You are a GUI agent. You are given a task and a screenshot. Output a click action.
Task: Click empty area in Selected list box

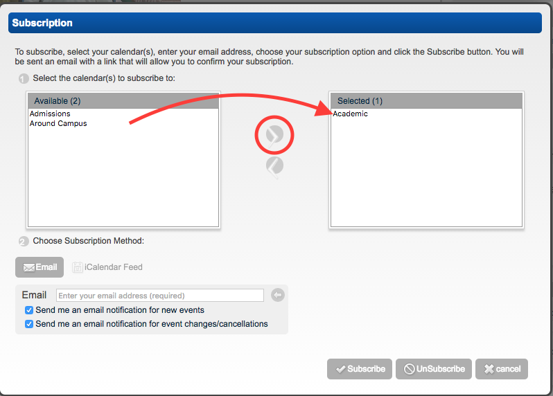pos(426,180)
